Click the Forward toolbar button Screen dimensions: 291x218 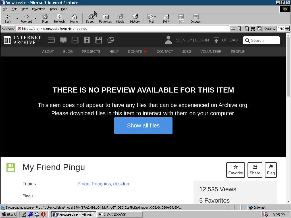click(26, 18)
